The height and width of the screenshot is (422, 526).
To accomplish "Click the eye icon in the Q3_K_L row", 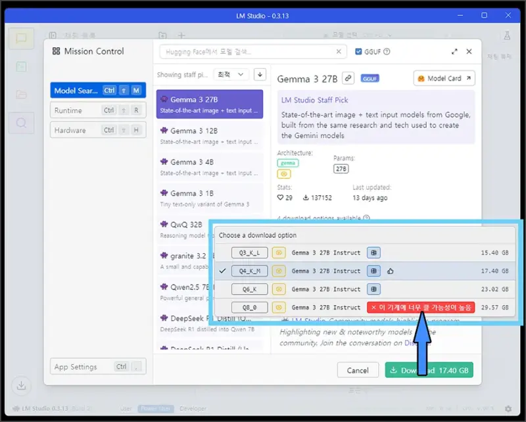I will click(x=279, y=252).
